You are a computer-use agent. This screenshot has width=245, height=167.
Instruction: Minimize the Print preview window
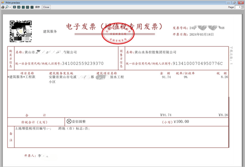[228, 2]
